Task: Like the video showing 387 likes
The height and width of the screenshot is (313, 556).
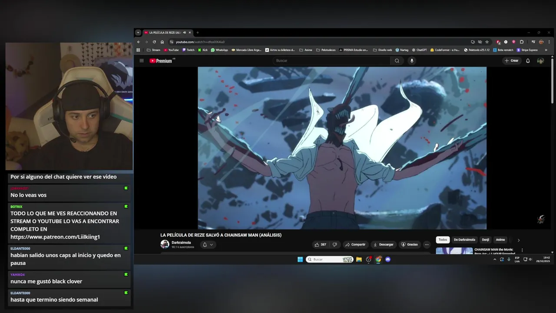Action: tap(321, 245)
